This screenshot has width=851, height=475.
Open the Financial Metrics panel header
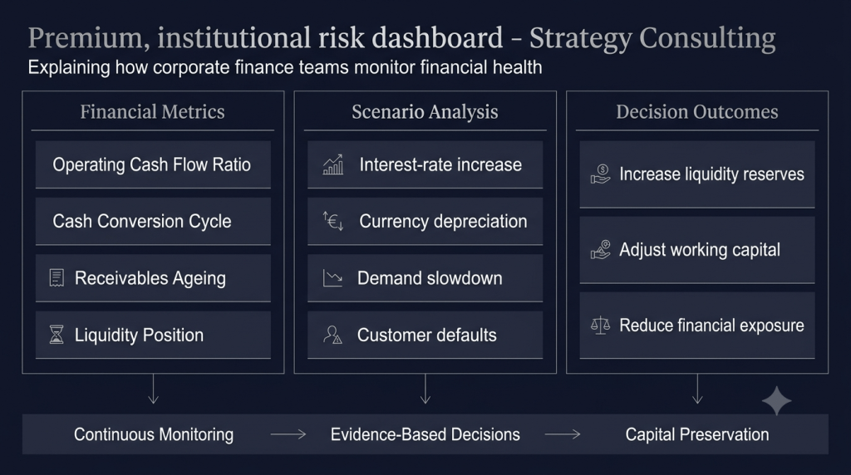pos(153,112)
